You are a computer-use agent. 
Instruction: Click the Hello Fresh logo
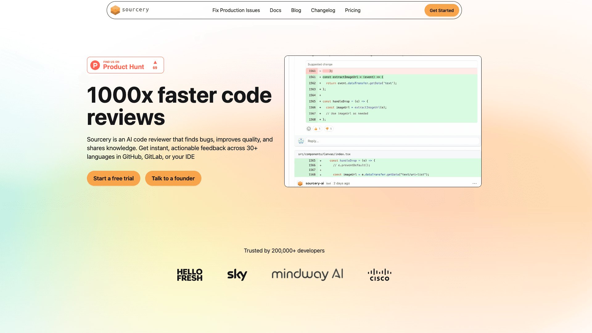point(190,275)
